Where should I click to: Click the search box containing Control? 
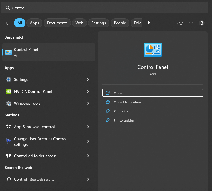(x=105, y=8)
